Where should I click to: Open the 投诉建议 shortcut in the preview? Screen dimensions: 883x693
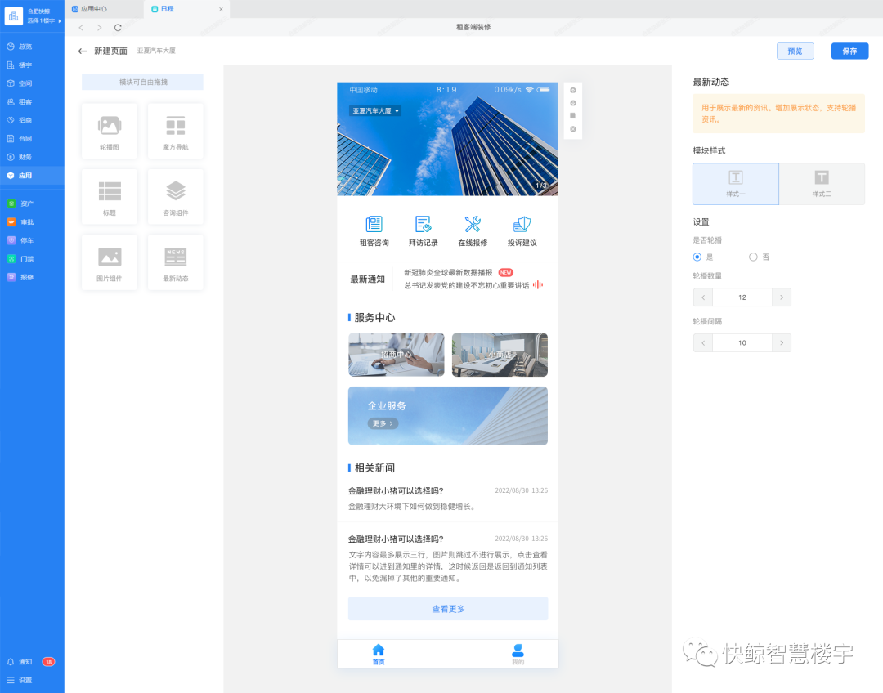pyautogui.click(x=522, y=231)
